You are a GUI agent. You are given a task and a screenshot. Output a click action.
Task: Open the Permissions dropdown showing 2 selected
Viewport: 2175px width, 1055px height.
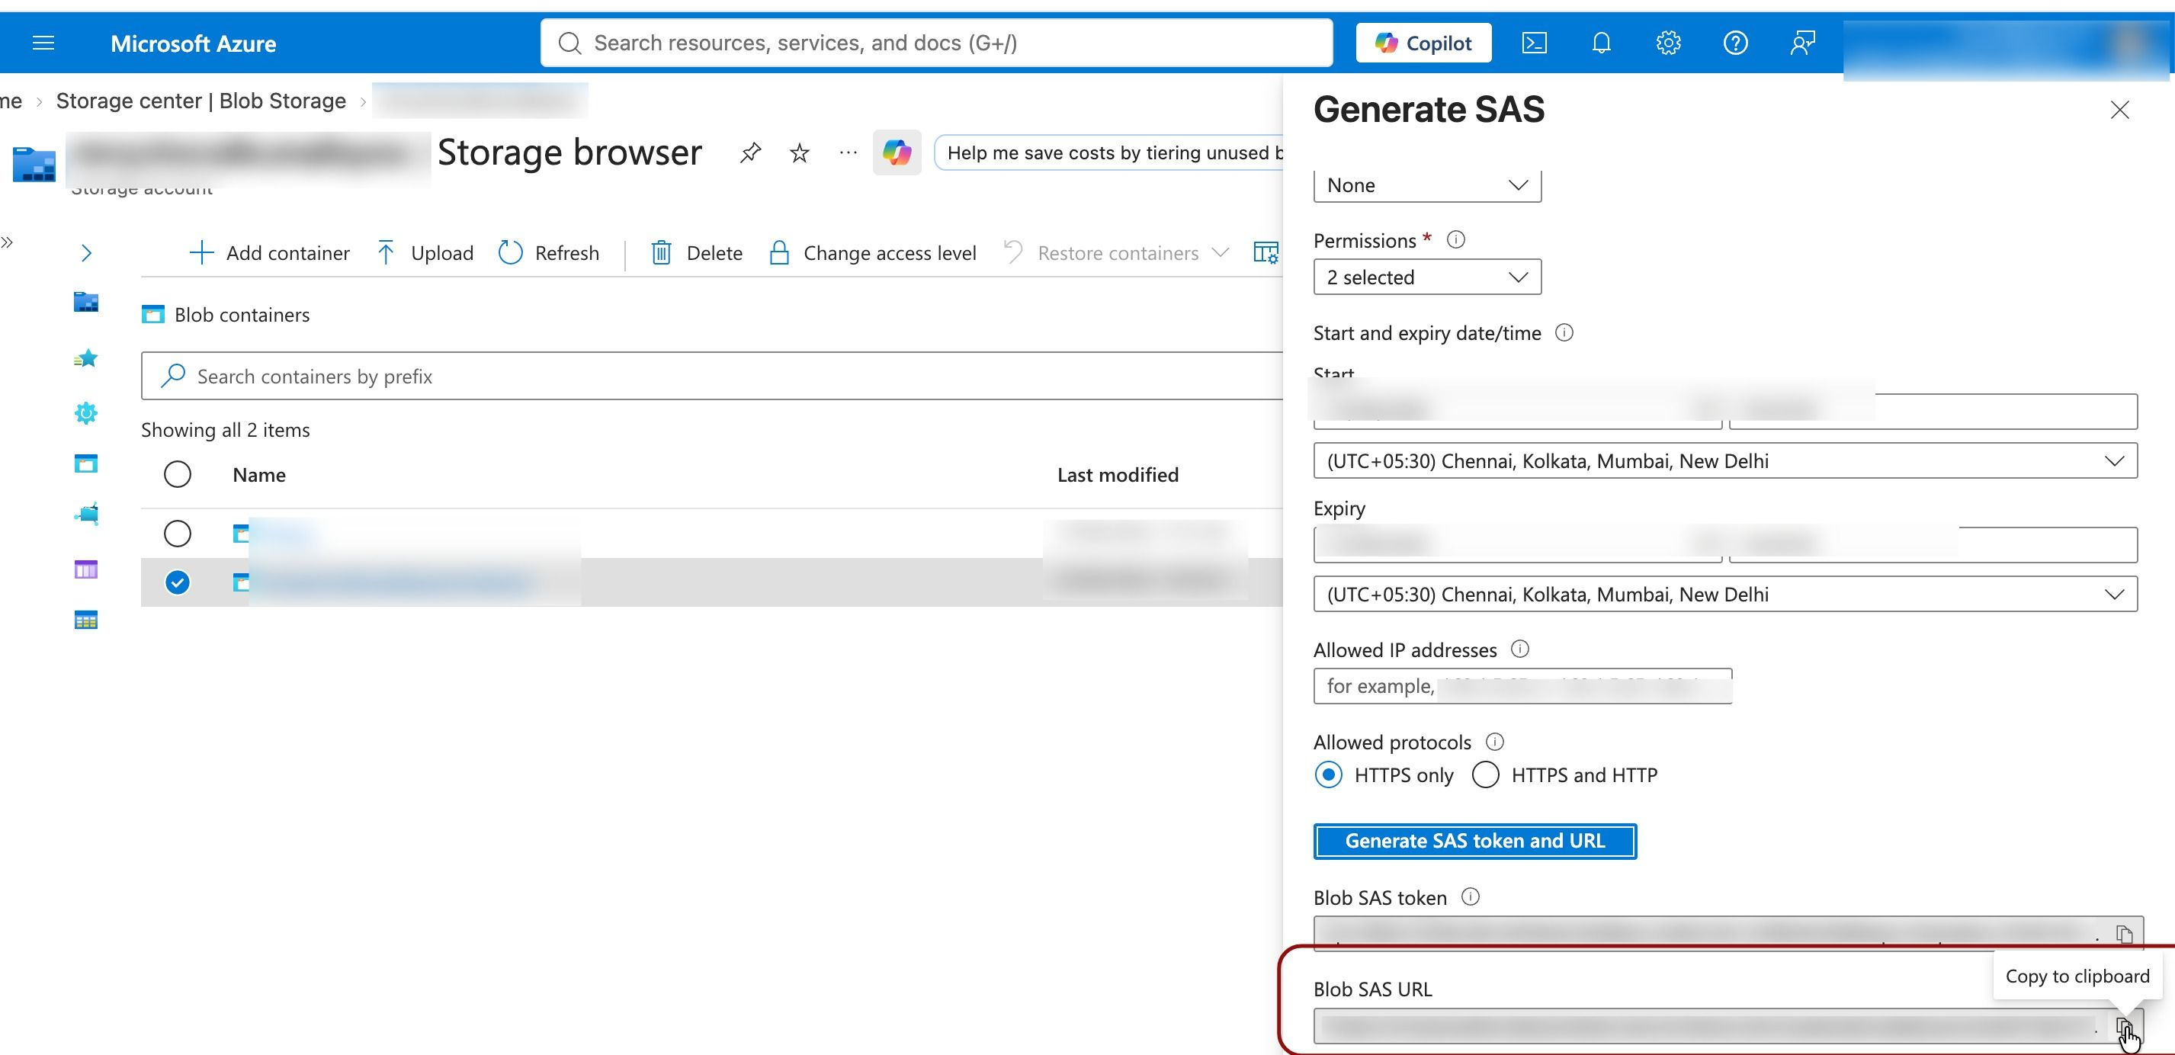(x=1427, y=277)
